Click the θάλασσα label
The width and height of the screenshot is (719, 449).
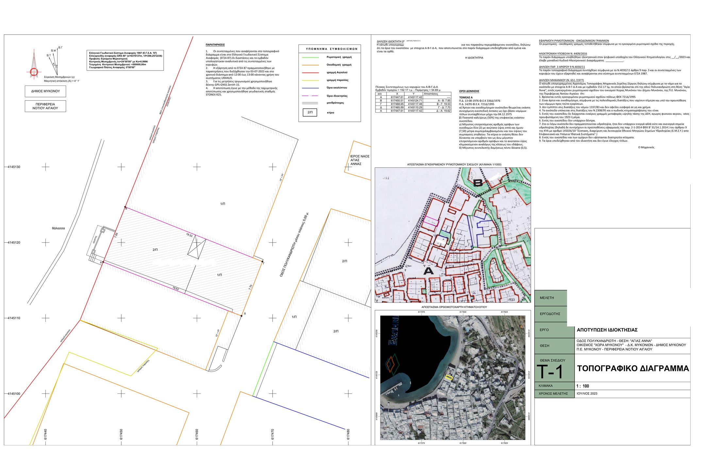click(x=59, y=228)
